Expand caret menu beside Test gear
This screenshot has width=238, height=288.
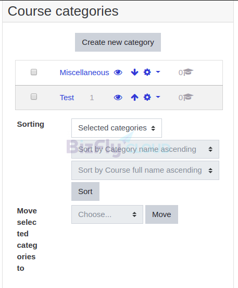[158, 97]
